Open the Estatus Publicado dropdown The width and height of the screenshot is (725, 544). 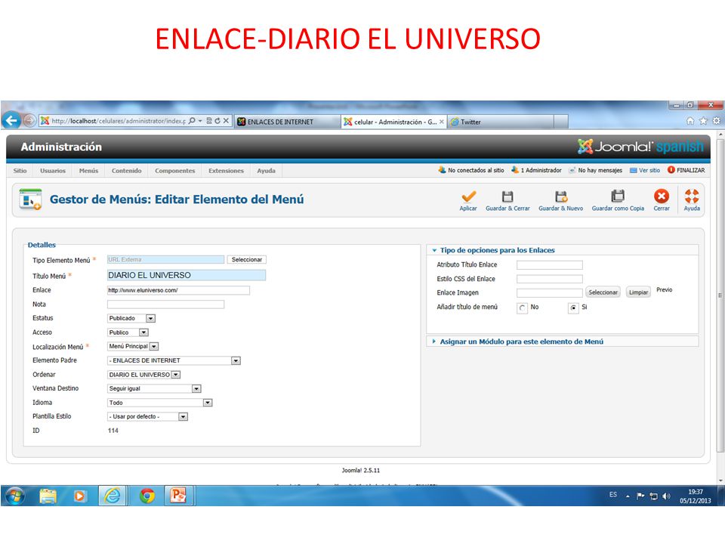coord(131,318)
